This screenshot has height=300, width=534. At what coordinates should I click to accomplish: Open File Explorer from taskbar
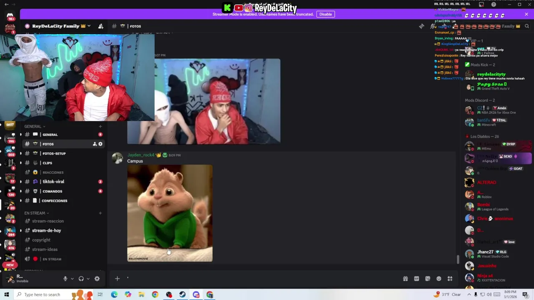[141, 295]
